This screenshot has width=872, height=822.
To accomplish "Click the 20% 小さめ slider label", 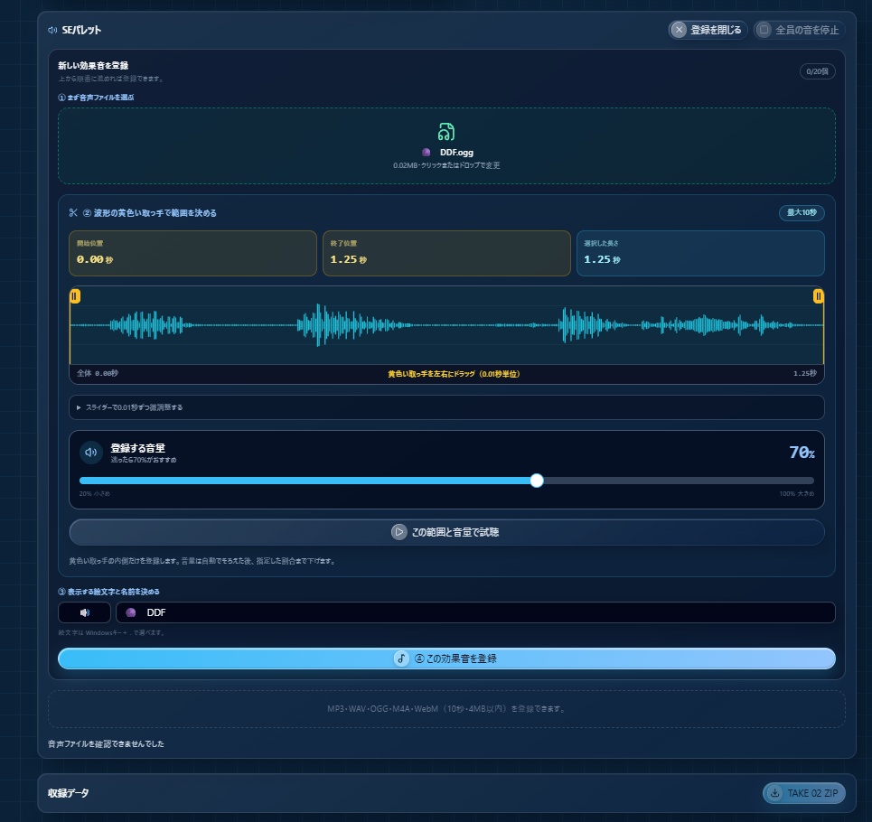I will tap(95, 493).
